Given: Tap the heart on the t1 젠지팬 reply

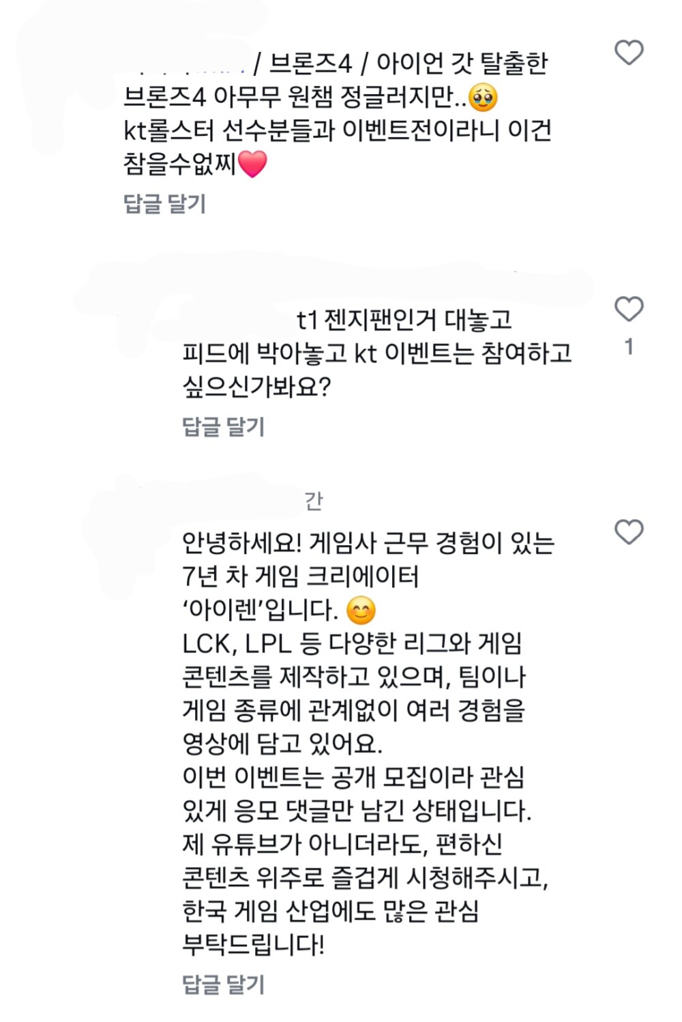Looking at the screenshot, I should click(629, 309).
